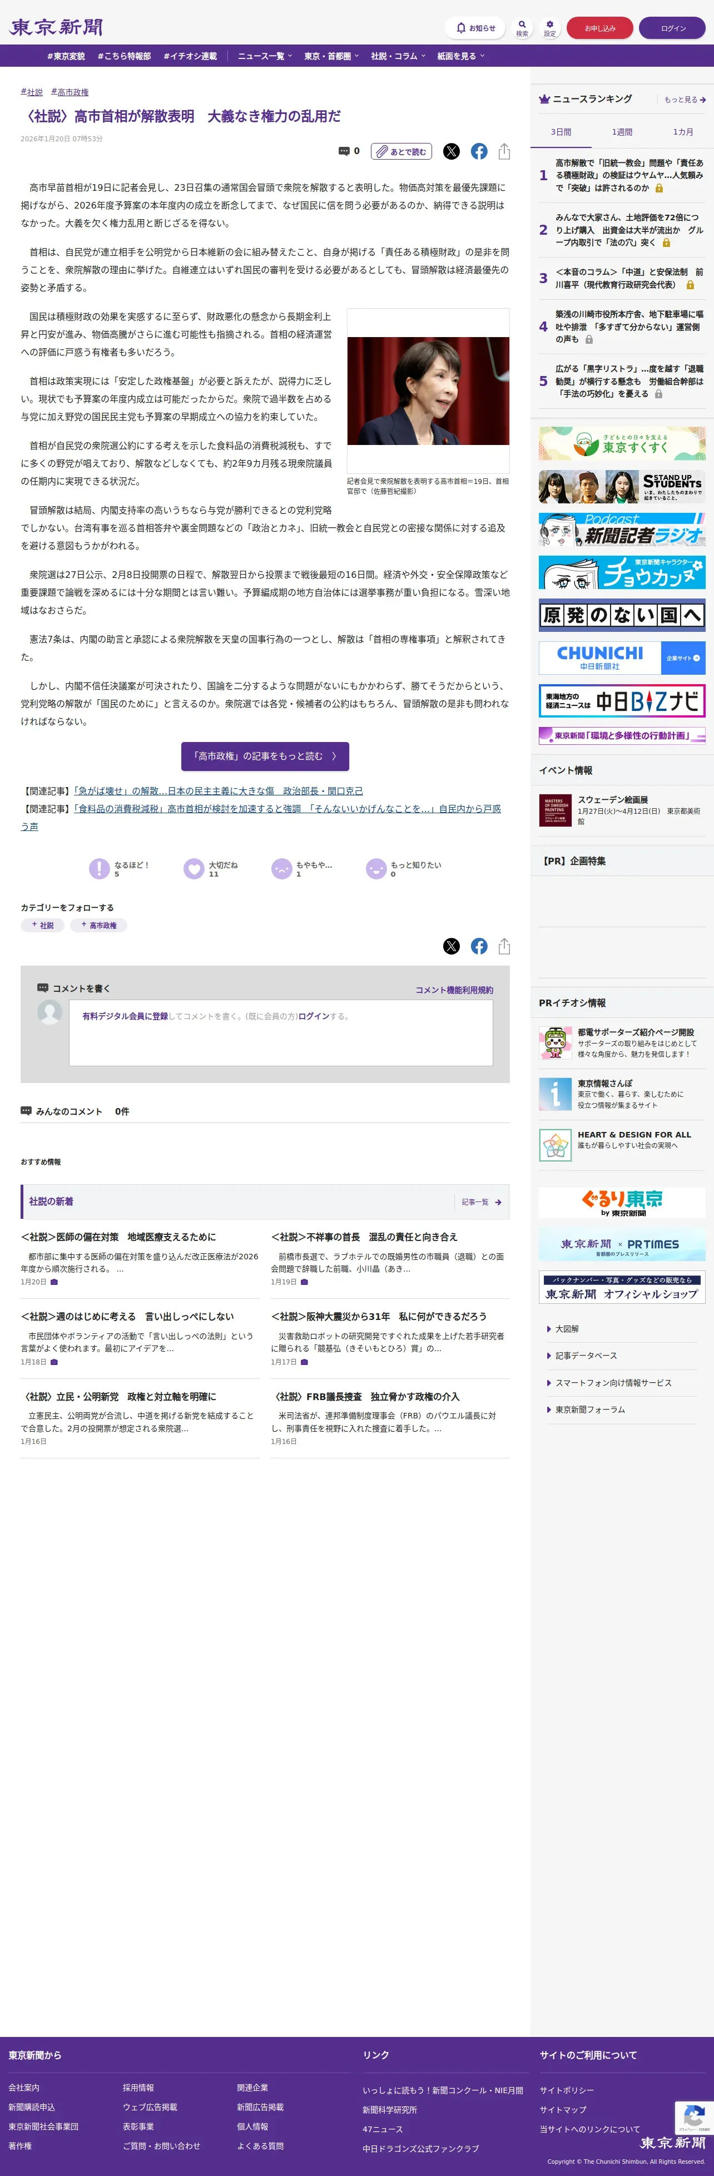Click the user avatar in the comment section

[x=50, y=1012]
